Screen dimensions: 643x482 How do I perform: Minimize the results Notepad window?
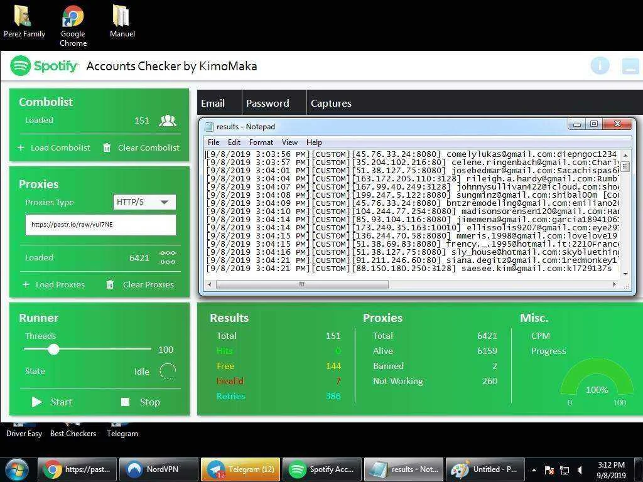[x=577, y=124]
